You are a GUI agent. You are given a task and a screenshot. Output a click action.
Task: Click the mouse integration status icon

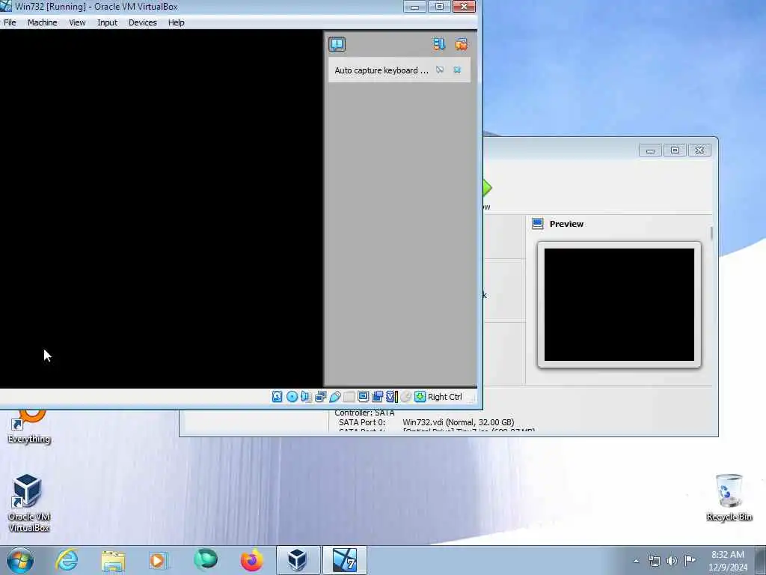(x=406, y=397)
